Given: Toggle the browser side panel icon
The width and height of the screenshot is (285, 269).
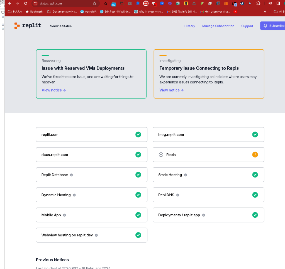Looking at the screenshot, I should (278, 3).
